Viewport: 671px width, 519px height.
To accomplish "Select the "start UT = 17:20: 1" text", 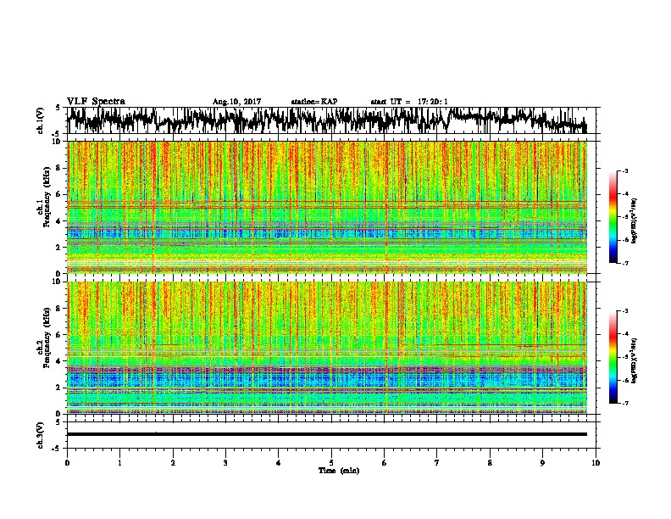I will [x=409, y=102].
